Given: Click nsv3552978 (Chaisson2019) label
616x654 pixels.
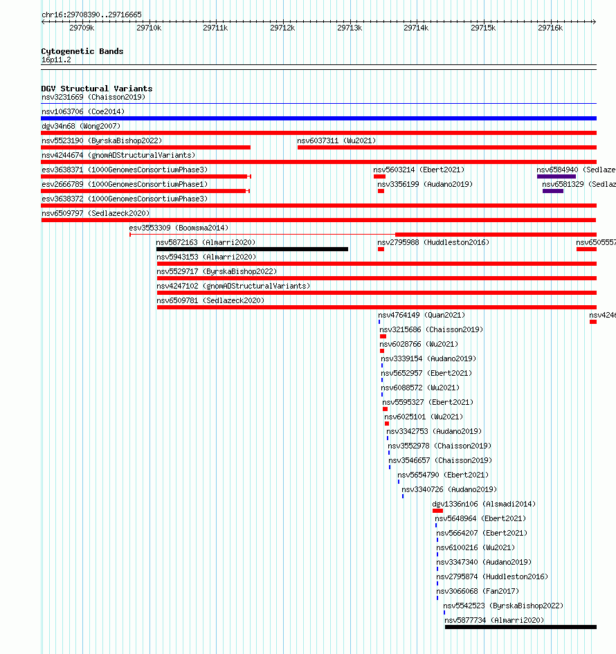Looking at the screenshot, I should click(x=440, y=446).
